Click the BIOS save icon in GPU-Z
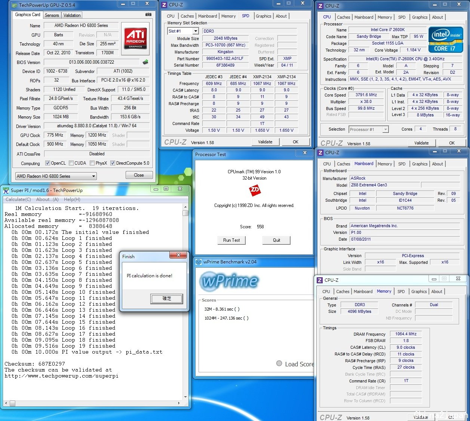The width and height of the screenshot is (470, 421). 145,62
